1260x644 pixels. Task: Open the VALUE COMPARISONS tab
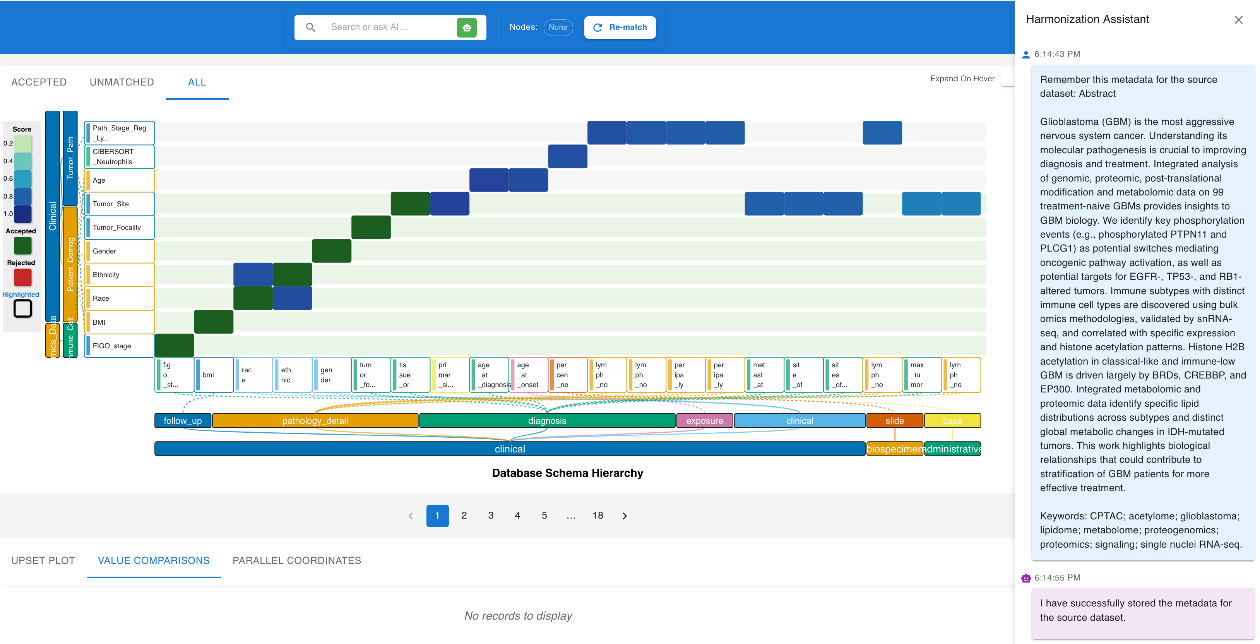tap(154, 561)
